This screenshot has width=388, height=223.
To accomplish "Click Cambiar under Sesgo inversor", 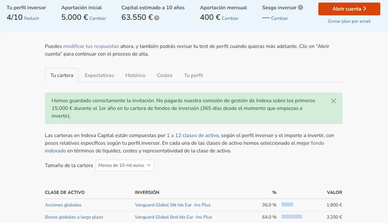I will pos(279,18).
